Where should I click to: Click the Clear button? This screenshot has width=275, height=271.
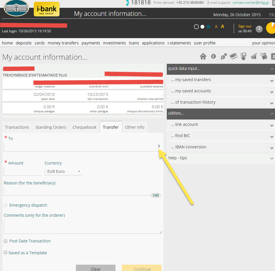tap(96, 268)
